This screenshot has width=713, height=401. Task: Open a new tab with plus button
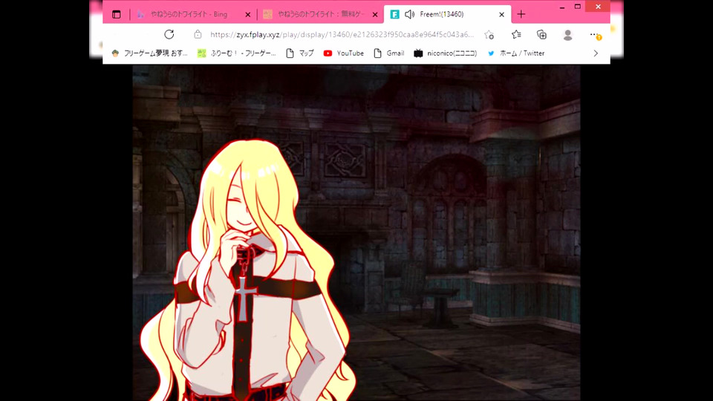(x=521, y=15)
